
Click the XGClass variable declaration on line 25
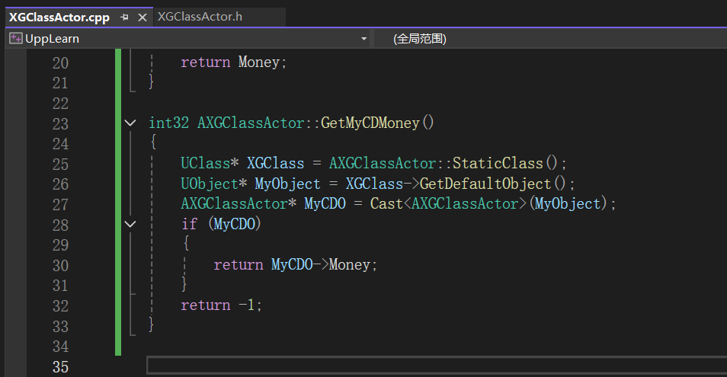point(275,164)
